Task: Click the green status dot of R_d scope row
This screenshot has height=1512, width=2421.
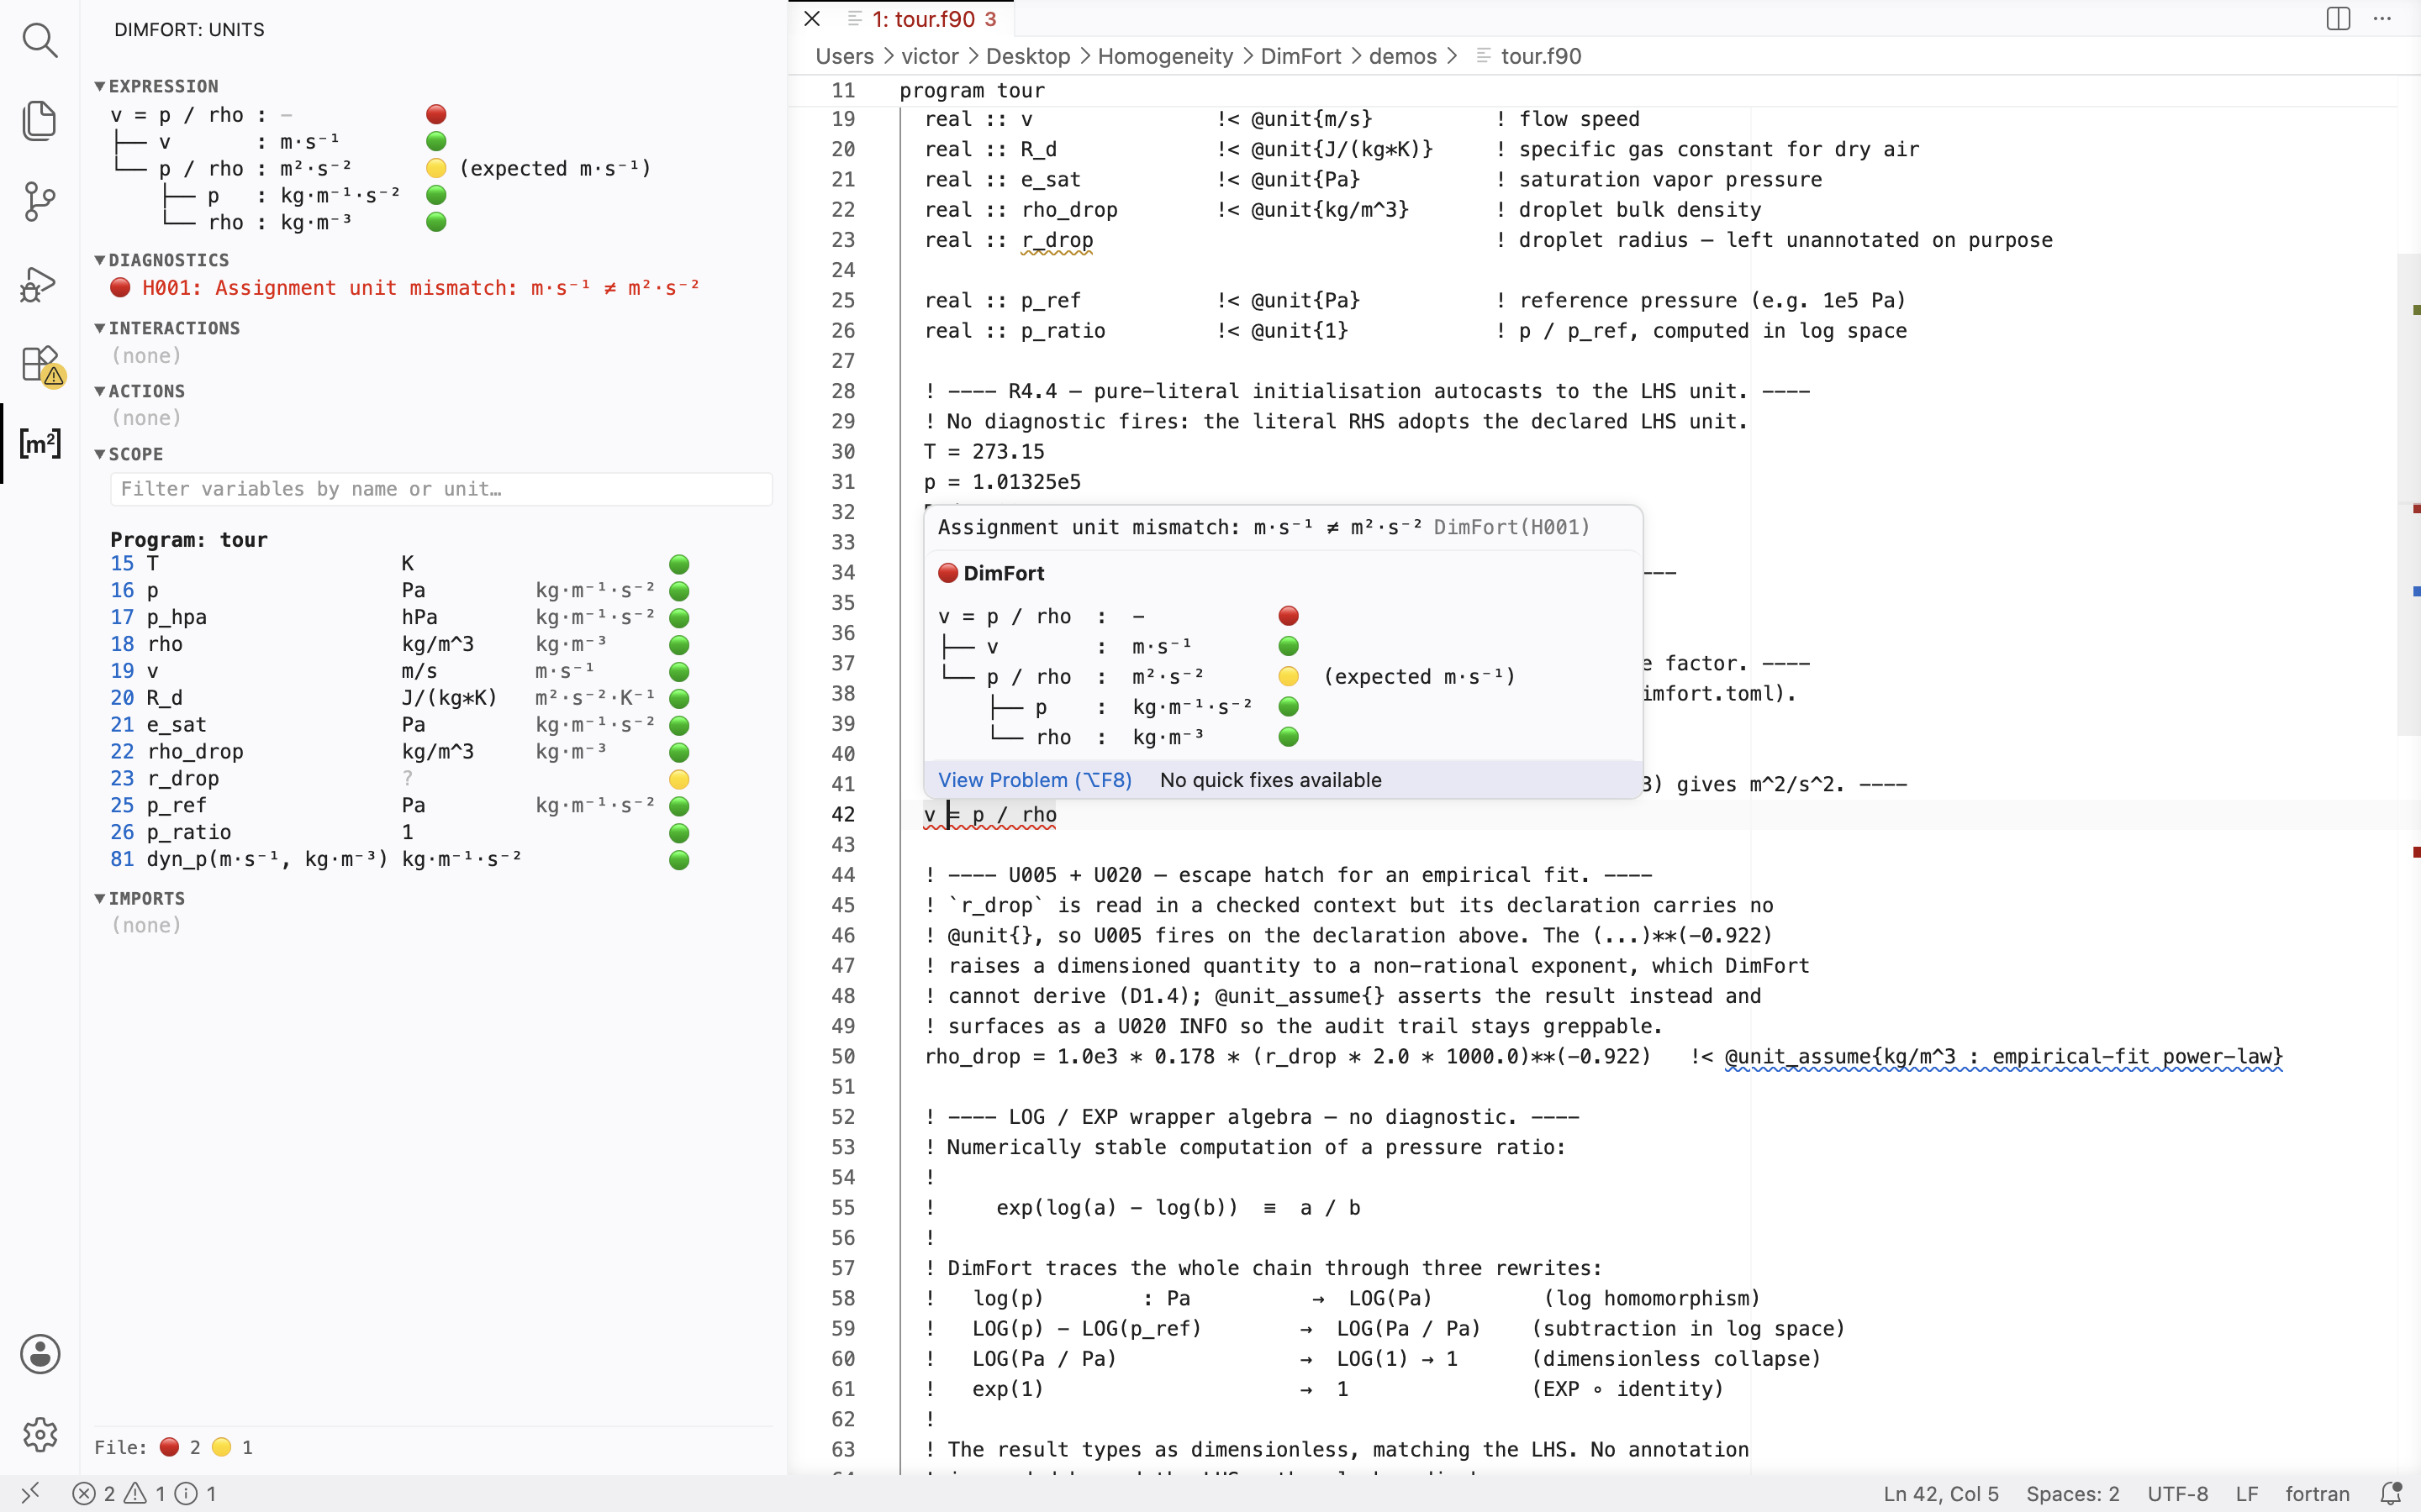Action: click(x=679, y=698)
